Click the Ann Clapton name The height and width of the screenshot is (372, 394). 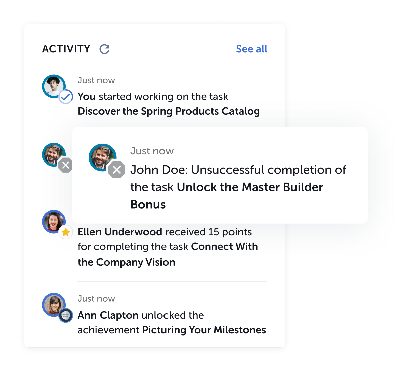[108, 315]
